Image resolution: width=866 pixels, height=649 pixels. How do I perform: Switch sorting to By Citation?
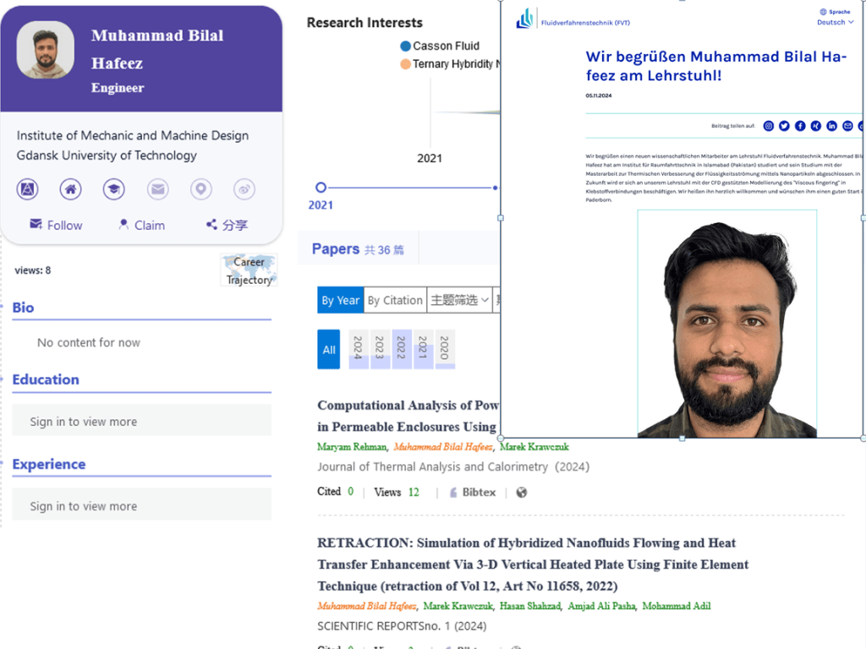tap(395, 300)
